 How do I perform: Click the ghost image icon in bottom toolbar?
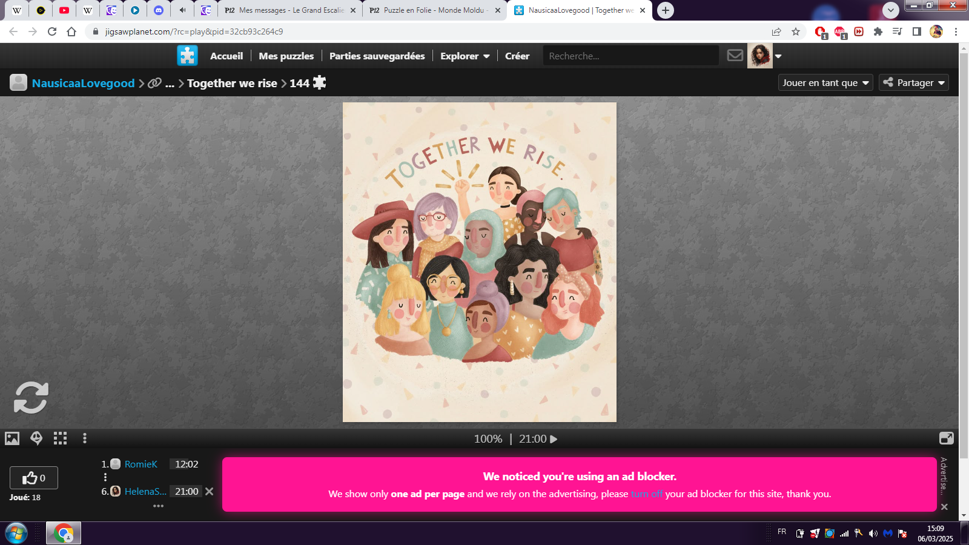point(36,438)
